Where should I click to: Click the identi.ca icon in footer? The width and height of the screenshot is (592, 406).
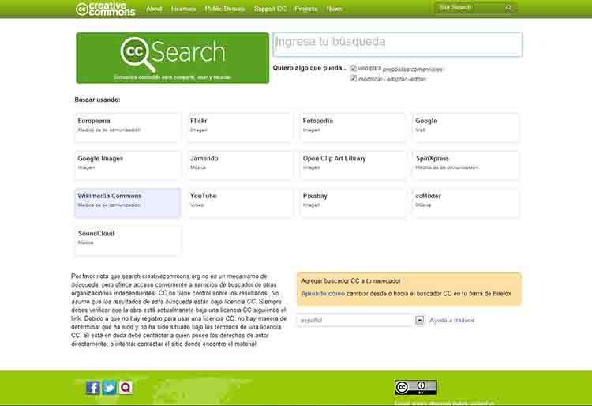[126, 388]
